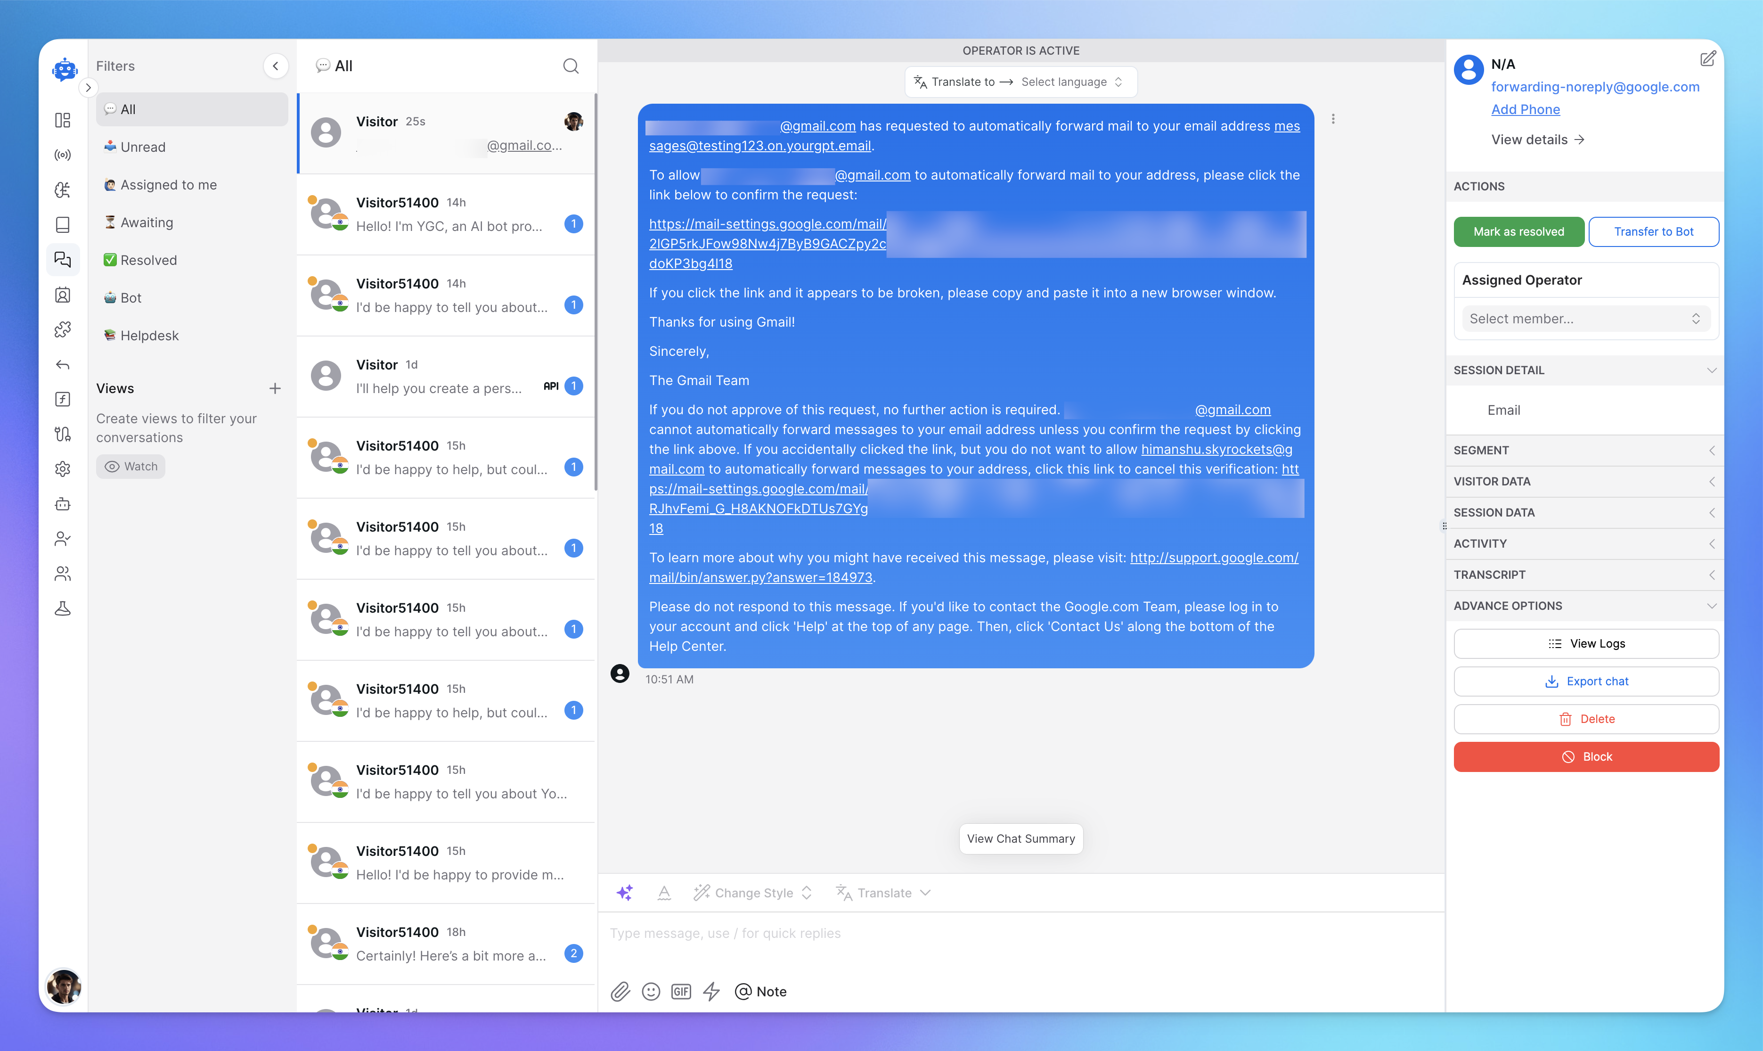Screen dimensions: 1763x1051
Task: Click View Chat Summary button
Action: pyautogui.click(x=1020, y=838)
